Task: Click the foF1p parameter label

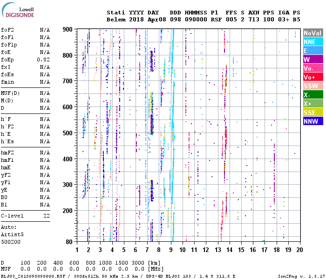Action: coord(9,45)
